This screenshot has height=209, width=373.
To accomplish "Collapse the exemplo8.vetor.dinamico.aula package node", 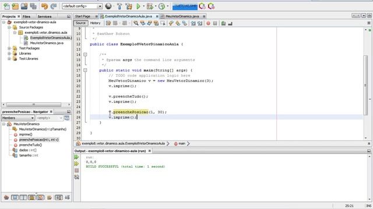I will click(15, 33).
